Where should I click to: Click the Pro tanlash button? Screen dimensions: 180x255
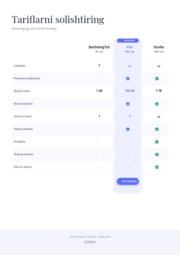point(128,181)
